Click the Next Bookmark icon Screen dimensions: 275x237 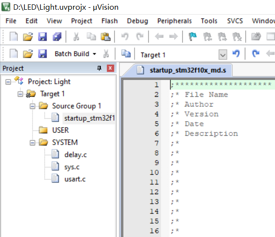point(222,36)
